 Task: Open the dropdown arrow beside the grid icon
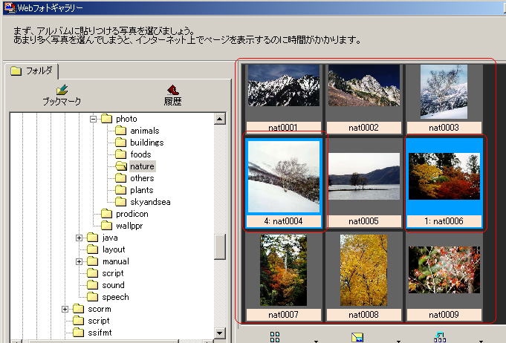coord(316,340)
